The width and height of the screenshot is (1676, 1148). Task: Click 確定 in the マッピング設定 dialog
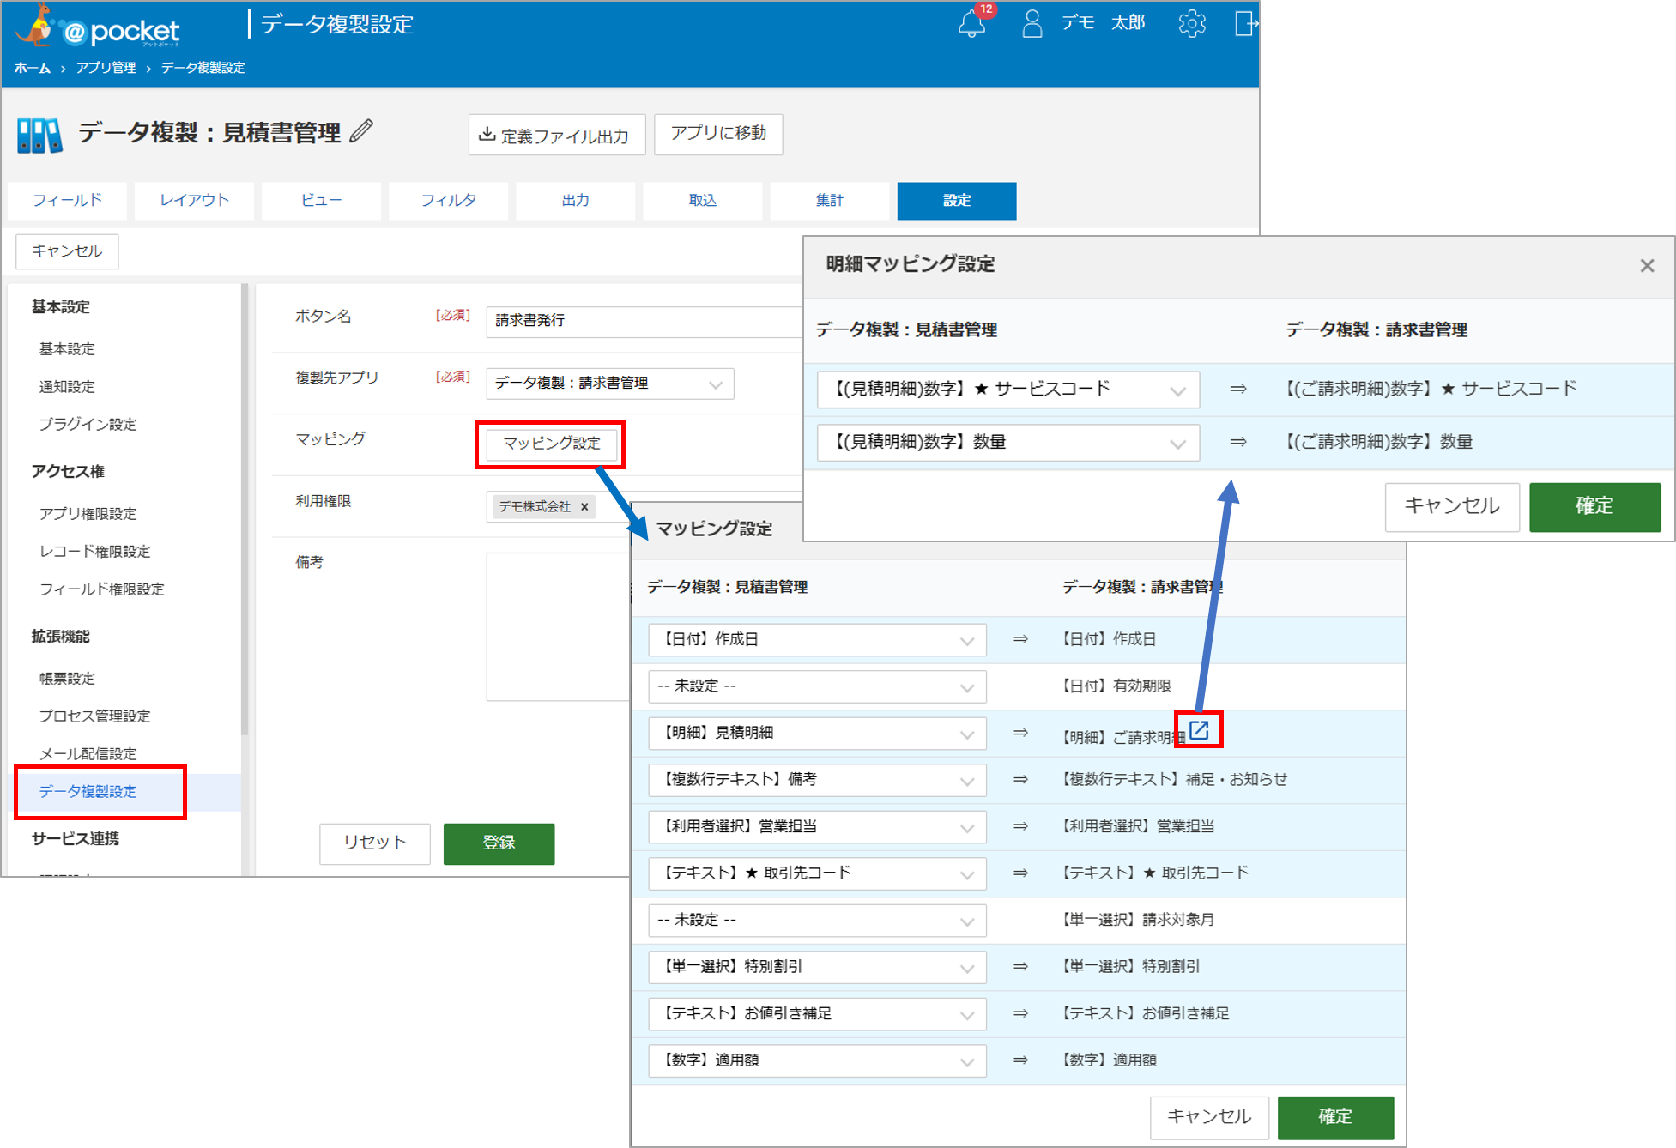coord(1335,1117)
